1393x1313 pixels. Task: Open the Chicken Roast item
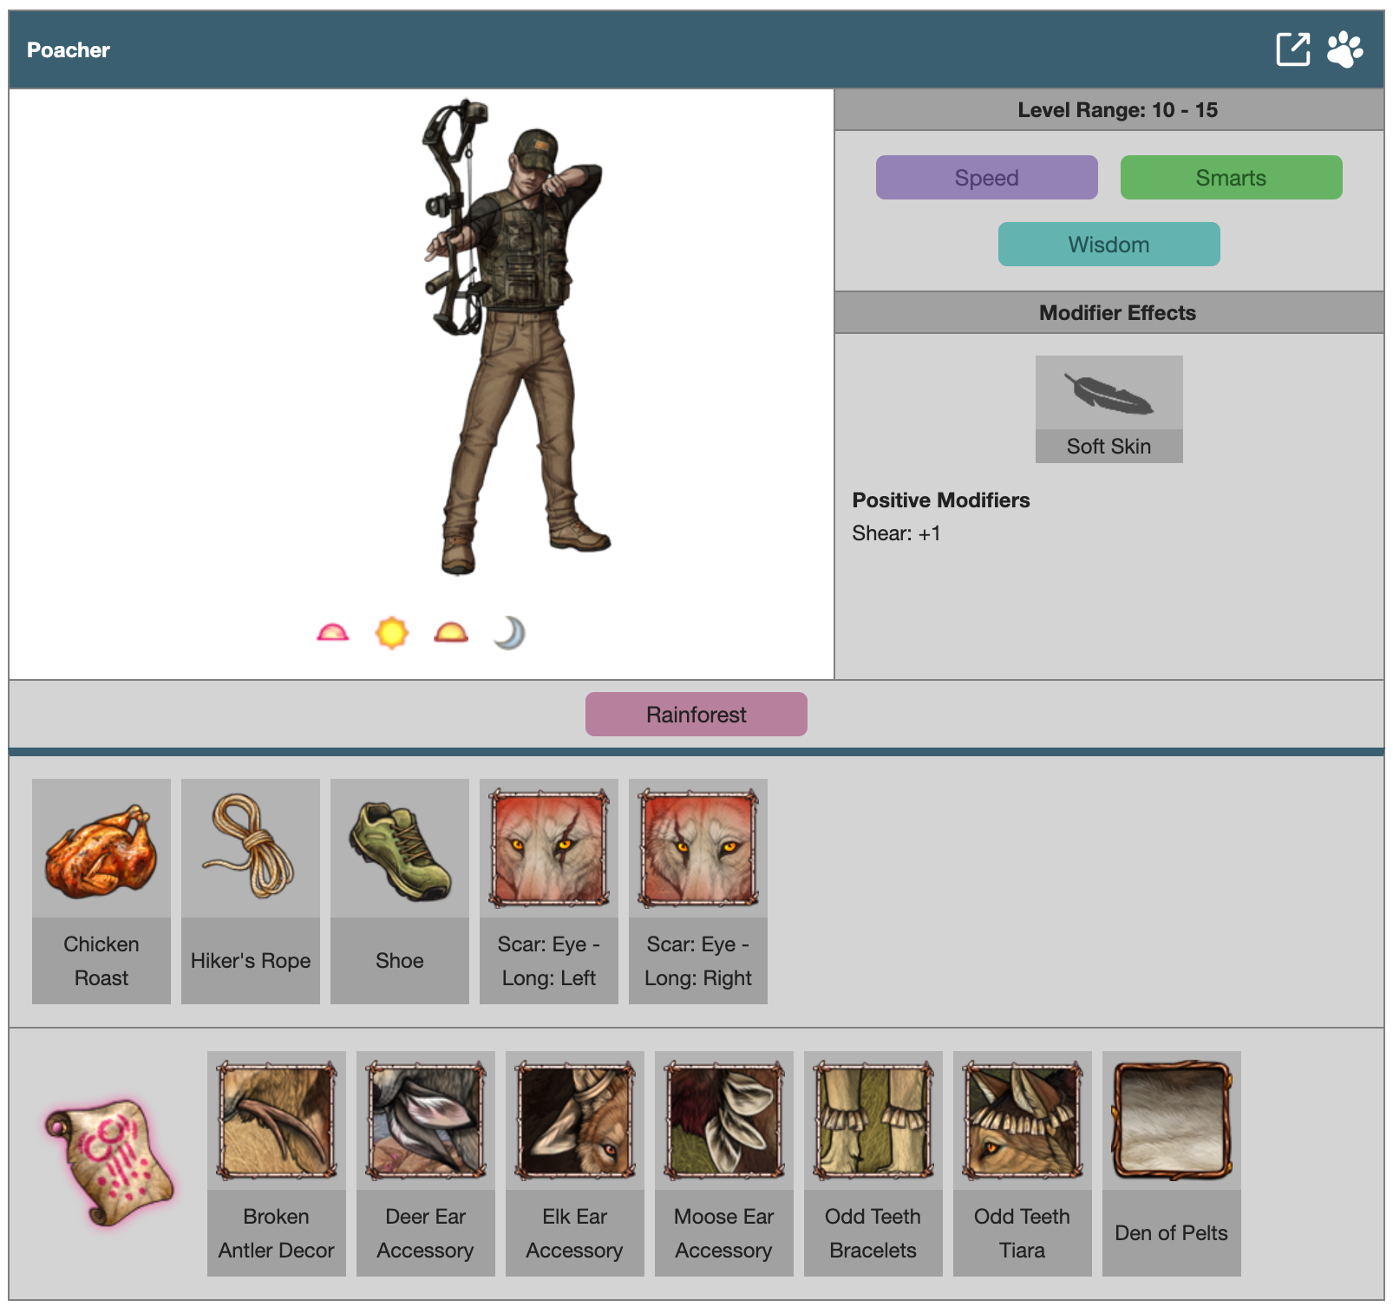101,891
